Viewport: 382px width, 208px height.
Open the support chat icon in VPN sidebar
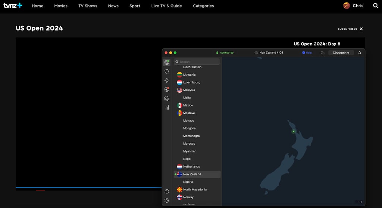(167, 192)
